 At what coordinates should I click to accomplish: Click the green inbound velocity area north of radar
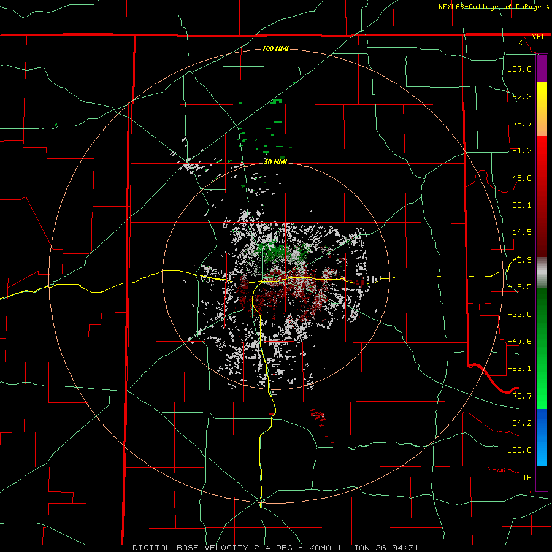[278, 251]
